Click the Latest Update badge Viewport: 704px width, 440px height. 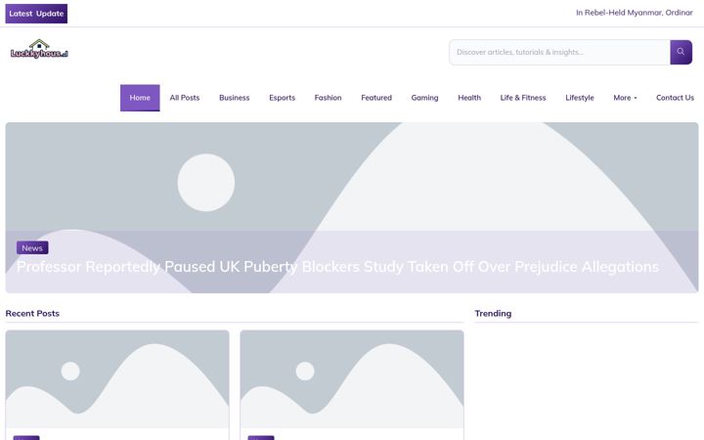pos(36,14)
